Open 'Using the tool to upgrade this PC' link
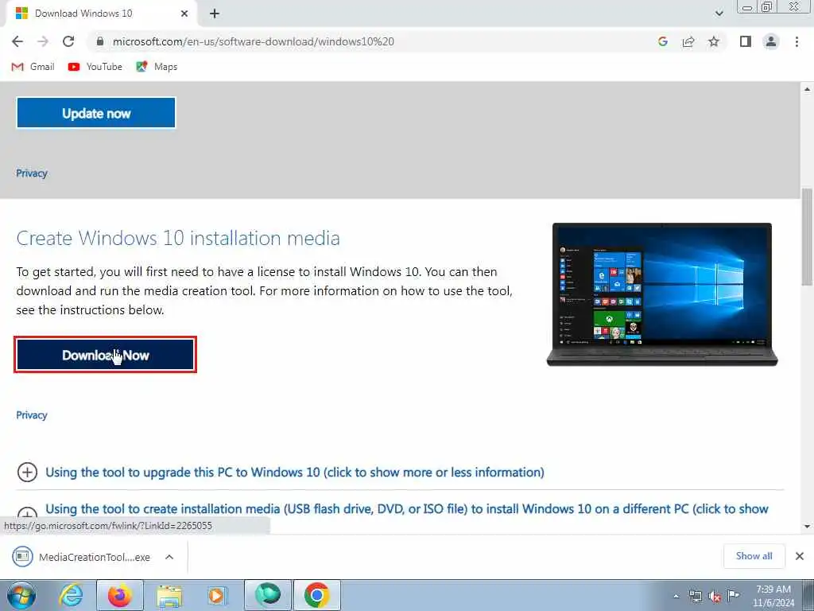The height and width of the screenshot is (611, 814). tap(295, 472)
